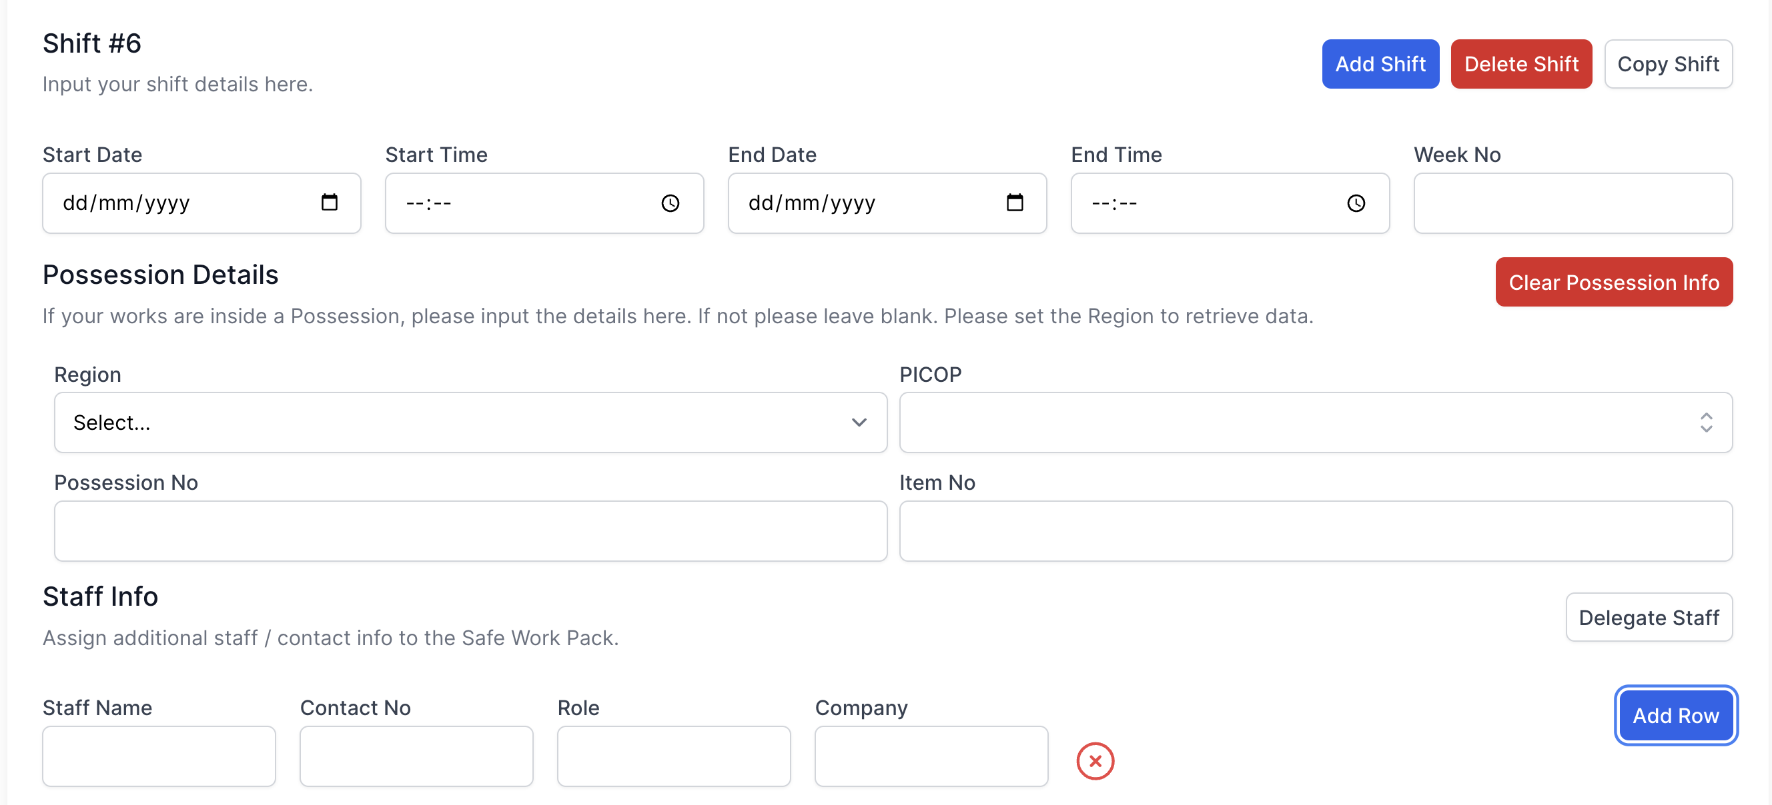Remove staff row with red X icon
This screenshot has width=1772, height=805.
(x=1094, y=761)
